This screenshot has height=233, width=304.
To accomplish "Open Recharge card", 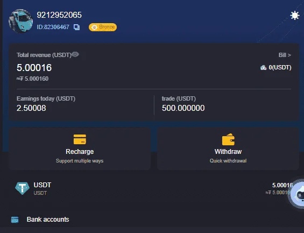I will (80, 149).
